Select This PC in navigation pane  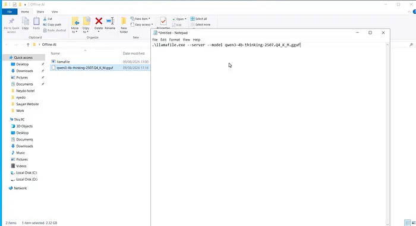coord(19,120)
